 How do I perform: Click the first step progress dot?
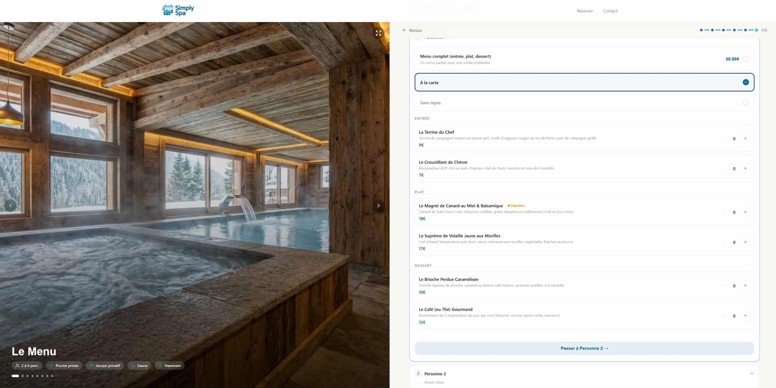tap(701, 30)
